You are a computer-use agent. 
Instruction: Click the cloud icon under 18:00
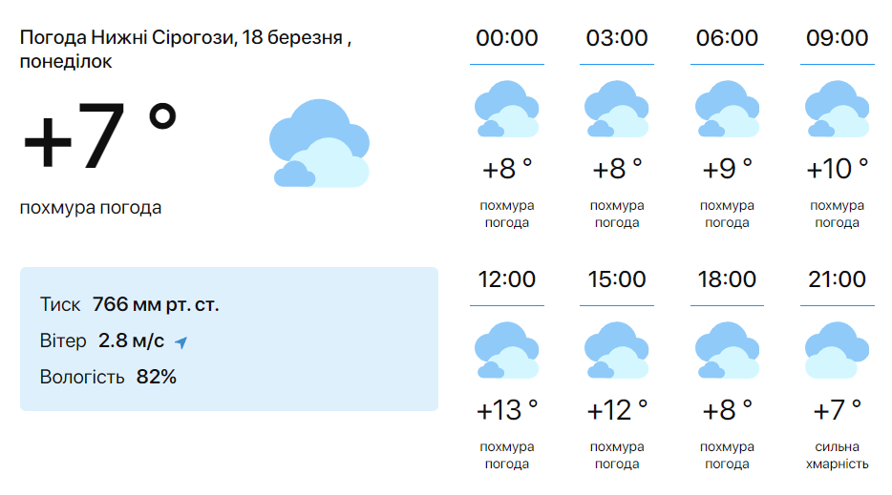(727, 351)
